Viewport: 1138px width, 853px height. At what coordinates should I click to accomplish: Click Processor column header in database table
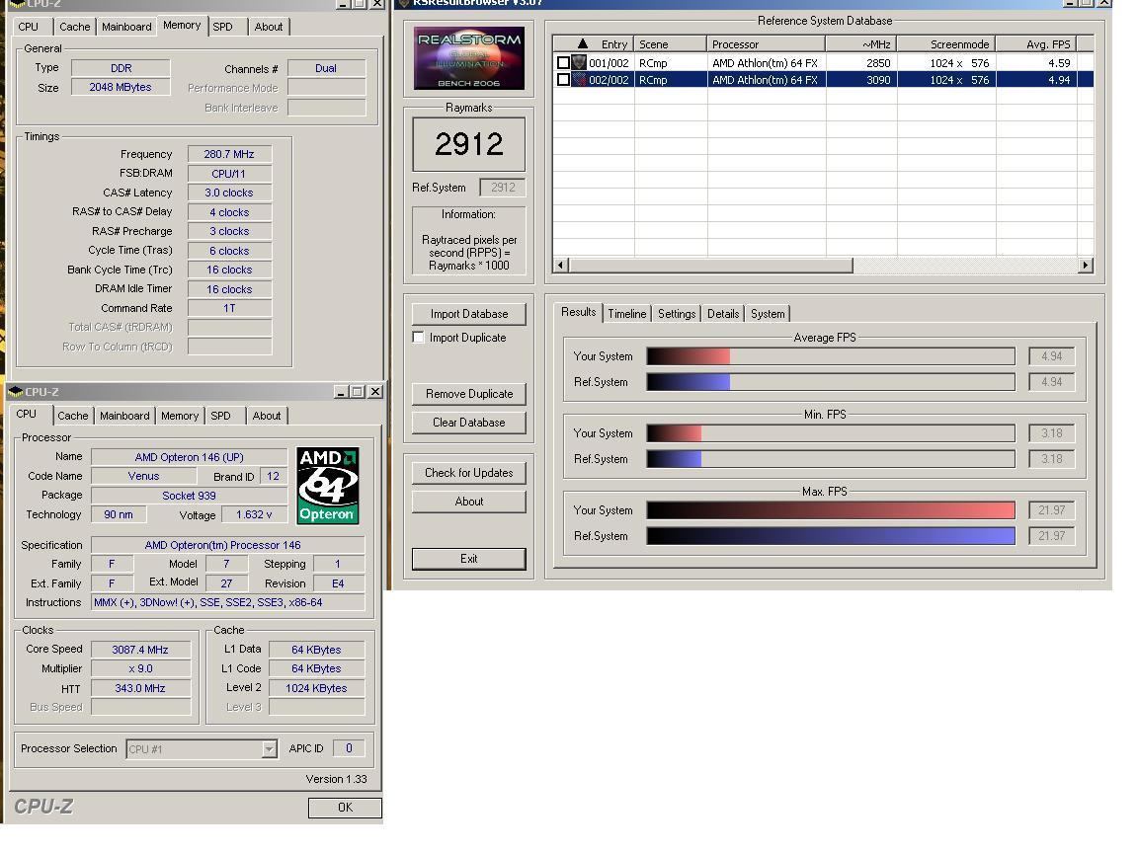pos(767,43)
